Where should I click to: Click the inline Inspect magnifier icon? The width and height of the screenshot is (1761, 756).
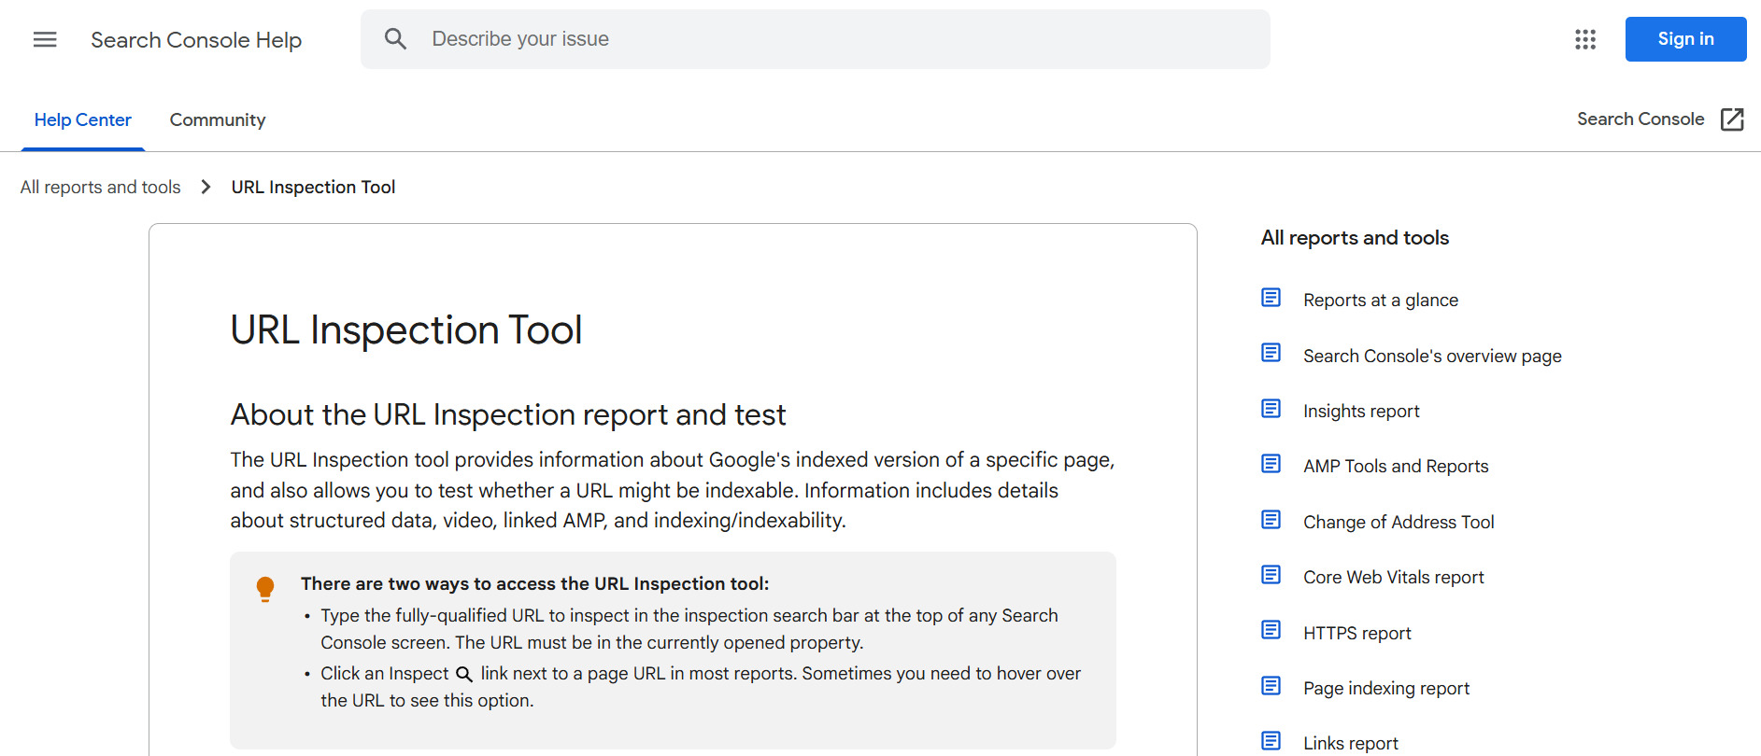click(463, 674)
